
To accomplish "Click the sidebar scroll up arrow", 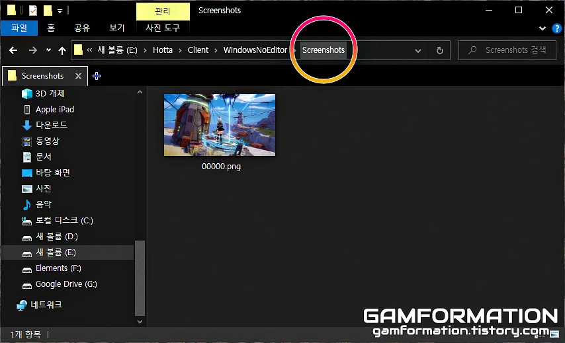I will click(x=140, y=92).
